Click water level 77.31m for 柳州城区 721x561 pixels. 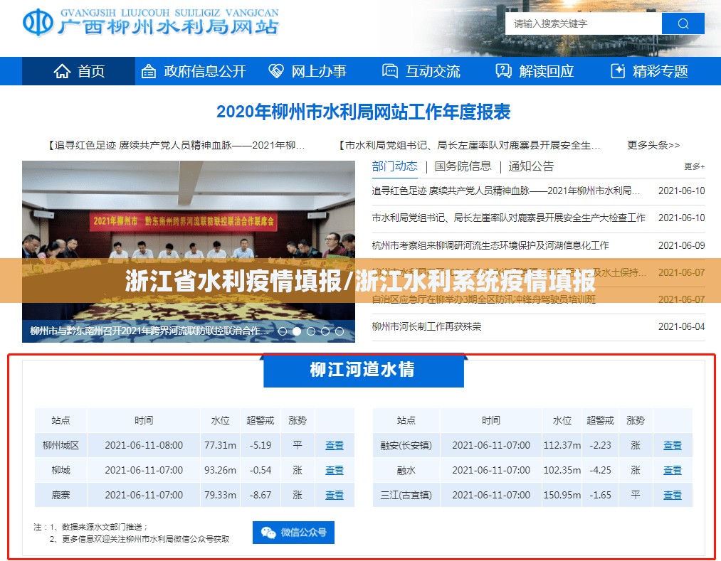tap(220, 445)
